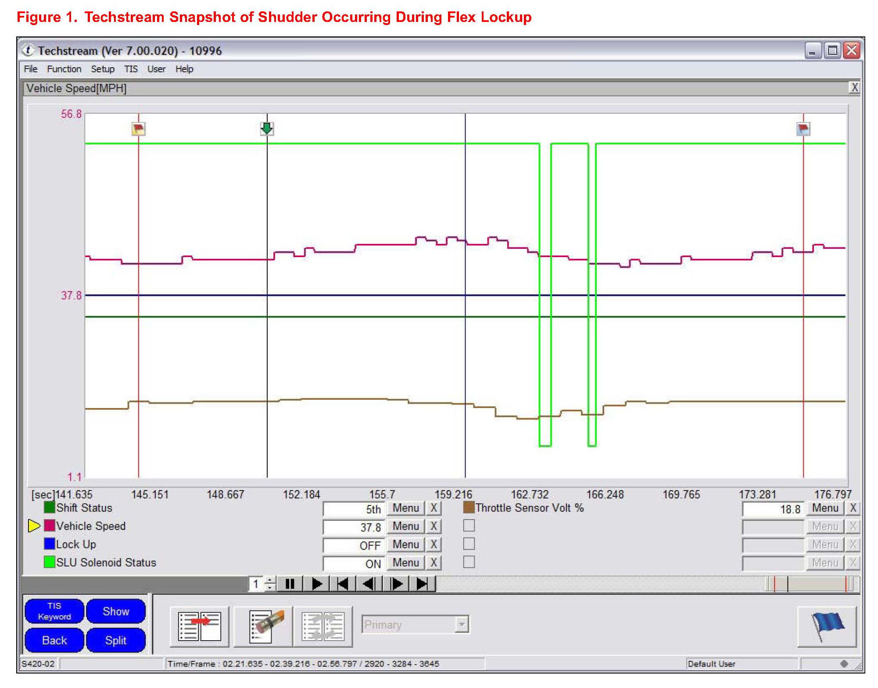Click the red-arrow data list icon
The image size is (878, 688).
(x=200, y=626)
